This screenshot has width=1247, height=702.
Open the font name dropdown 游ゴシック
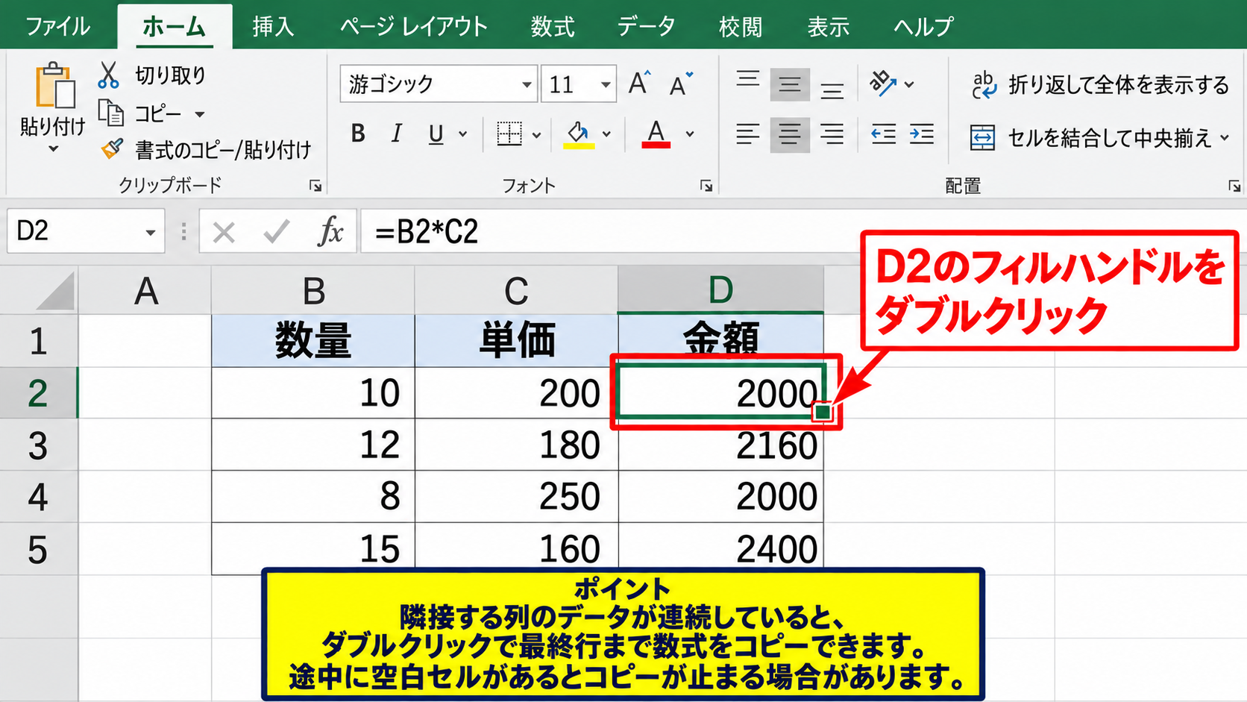527,84
